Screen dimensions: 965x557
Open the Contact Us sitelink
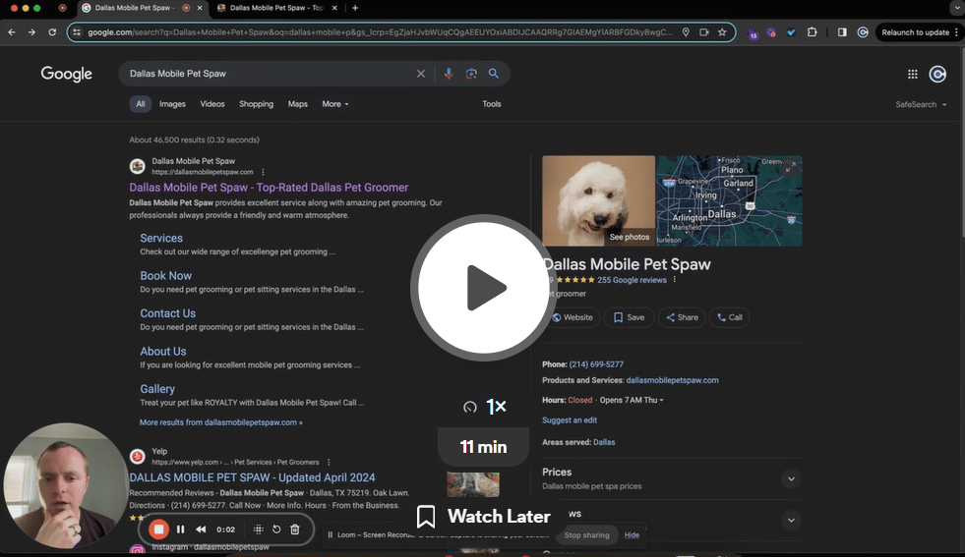[x=167, y=313]
